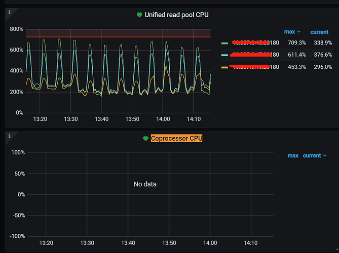Click the yellow series color swatch in legend

(224, 68)
